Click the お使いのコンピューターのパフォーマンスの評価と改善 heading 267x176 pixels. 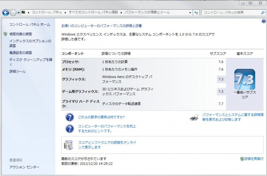click(x=102, y=26)
